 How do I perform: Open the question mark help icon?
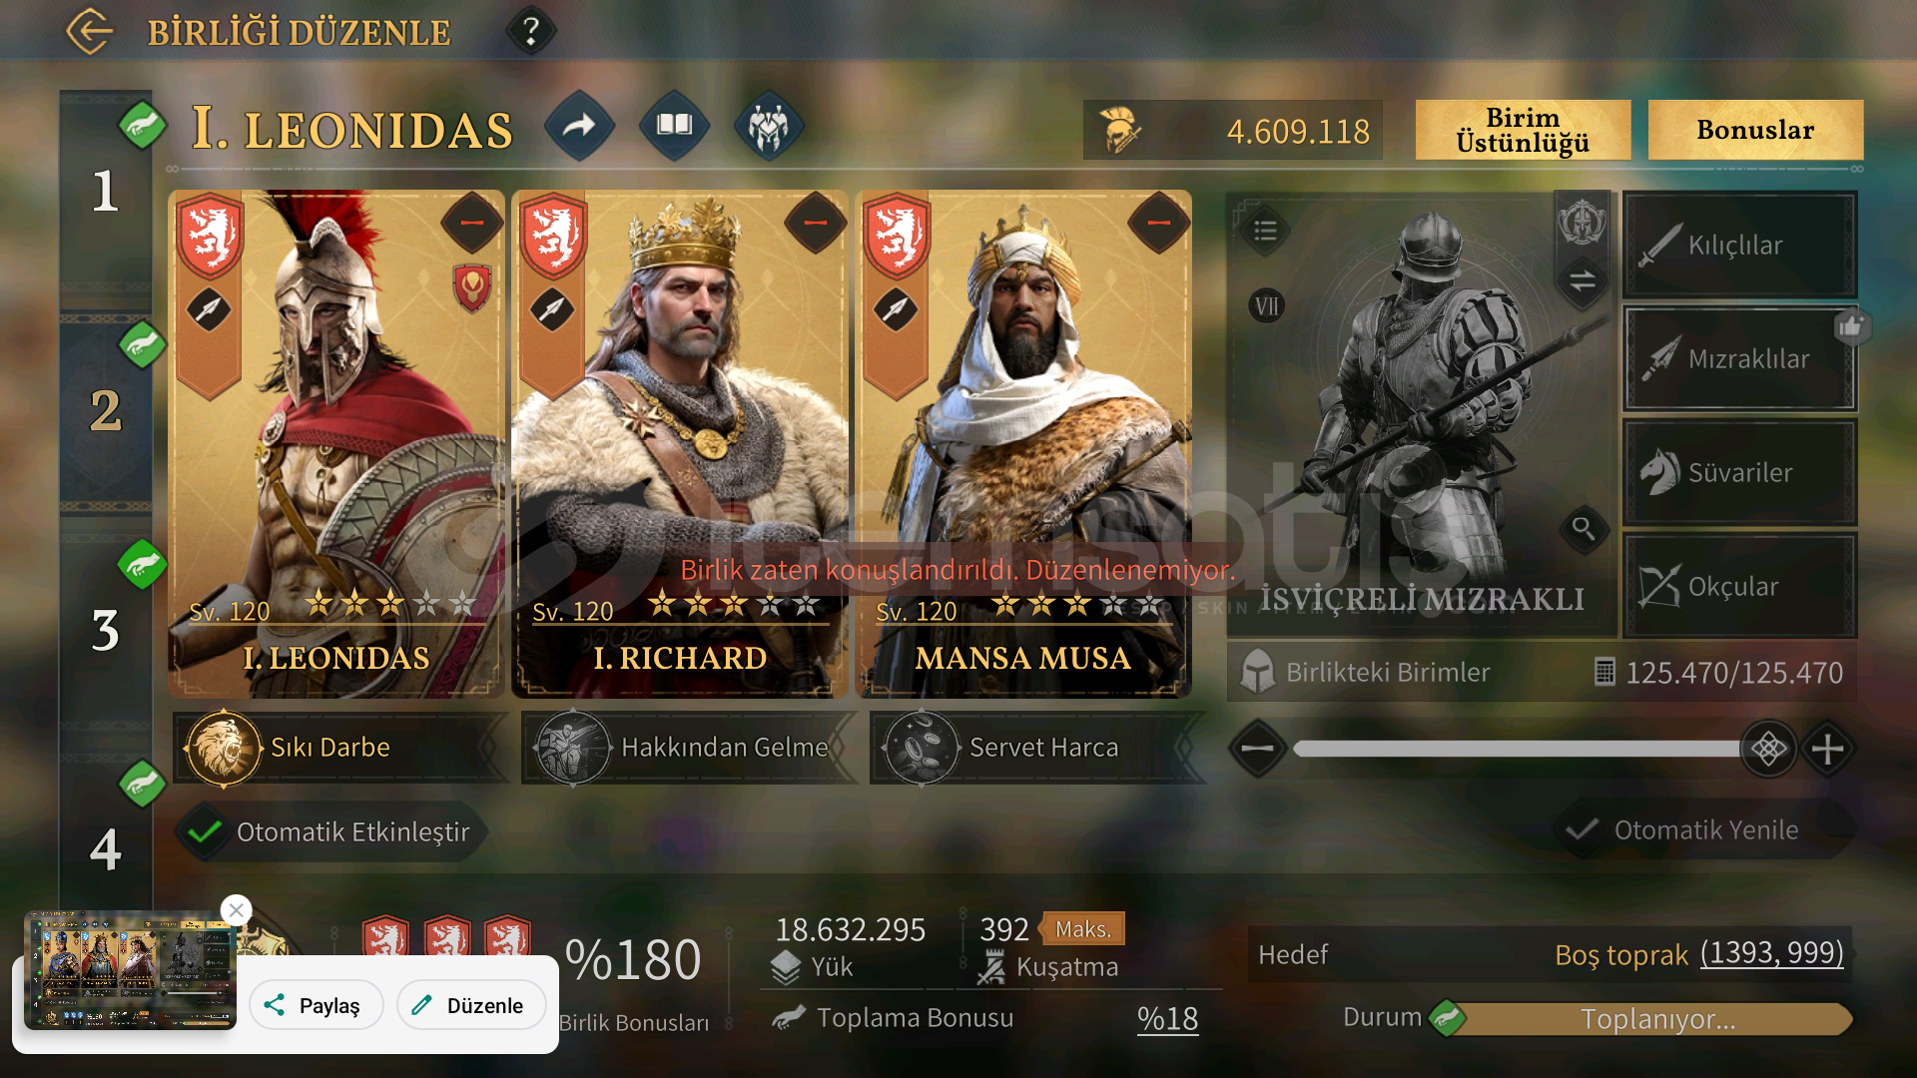click(531, 32)
